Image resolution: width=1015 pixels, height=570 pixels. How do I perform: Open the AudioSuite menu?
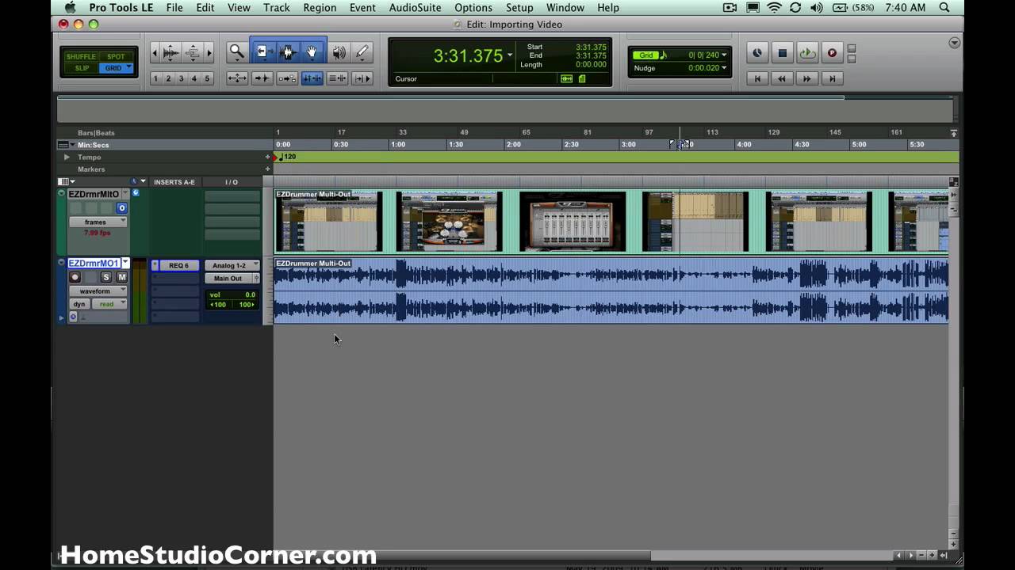pos(415,8)
